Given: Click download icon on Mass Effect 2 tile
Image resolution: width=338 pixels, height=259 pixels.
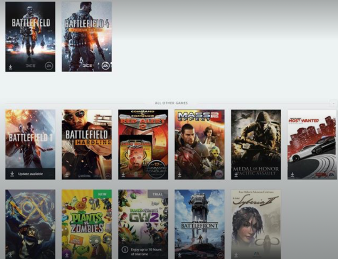Looking at the screenshot, I should (179, 175).
